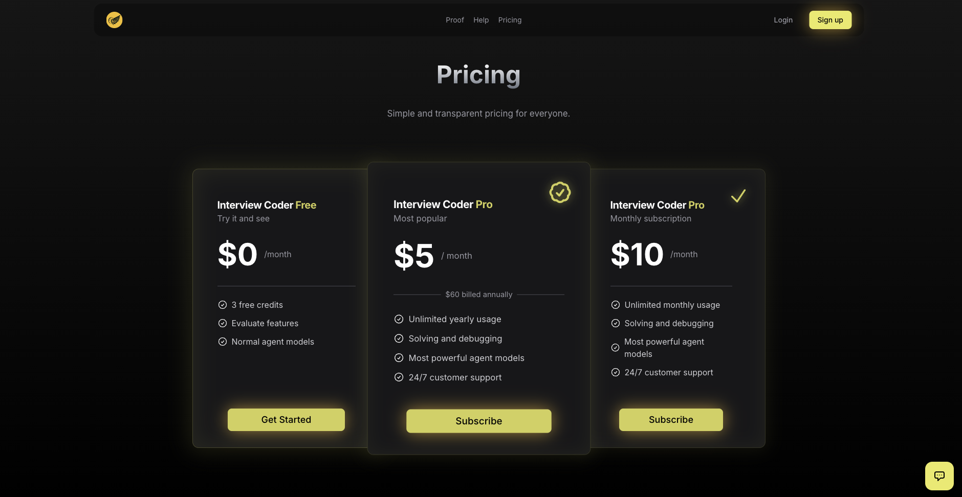Viewport: 962px width, 497px height.
Task: Subscribe to the $10 monthly Pro plan
Action: point(671,420)
